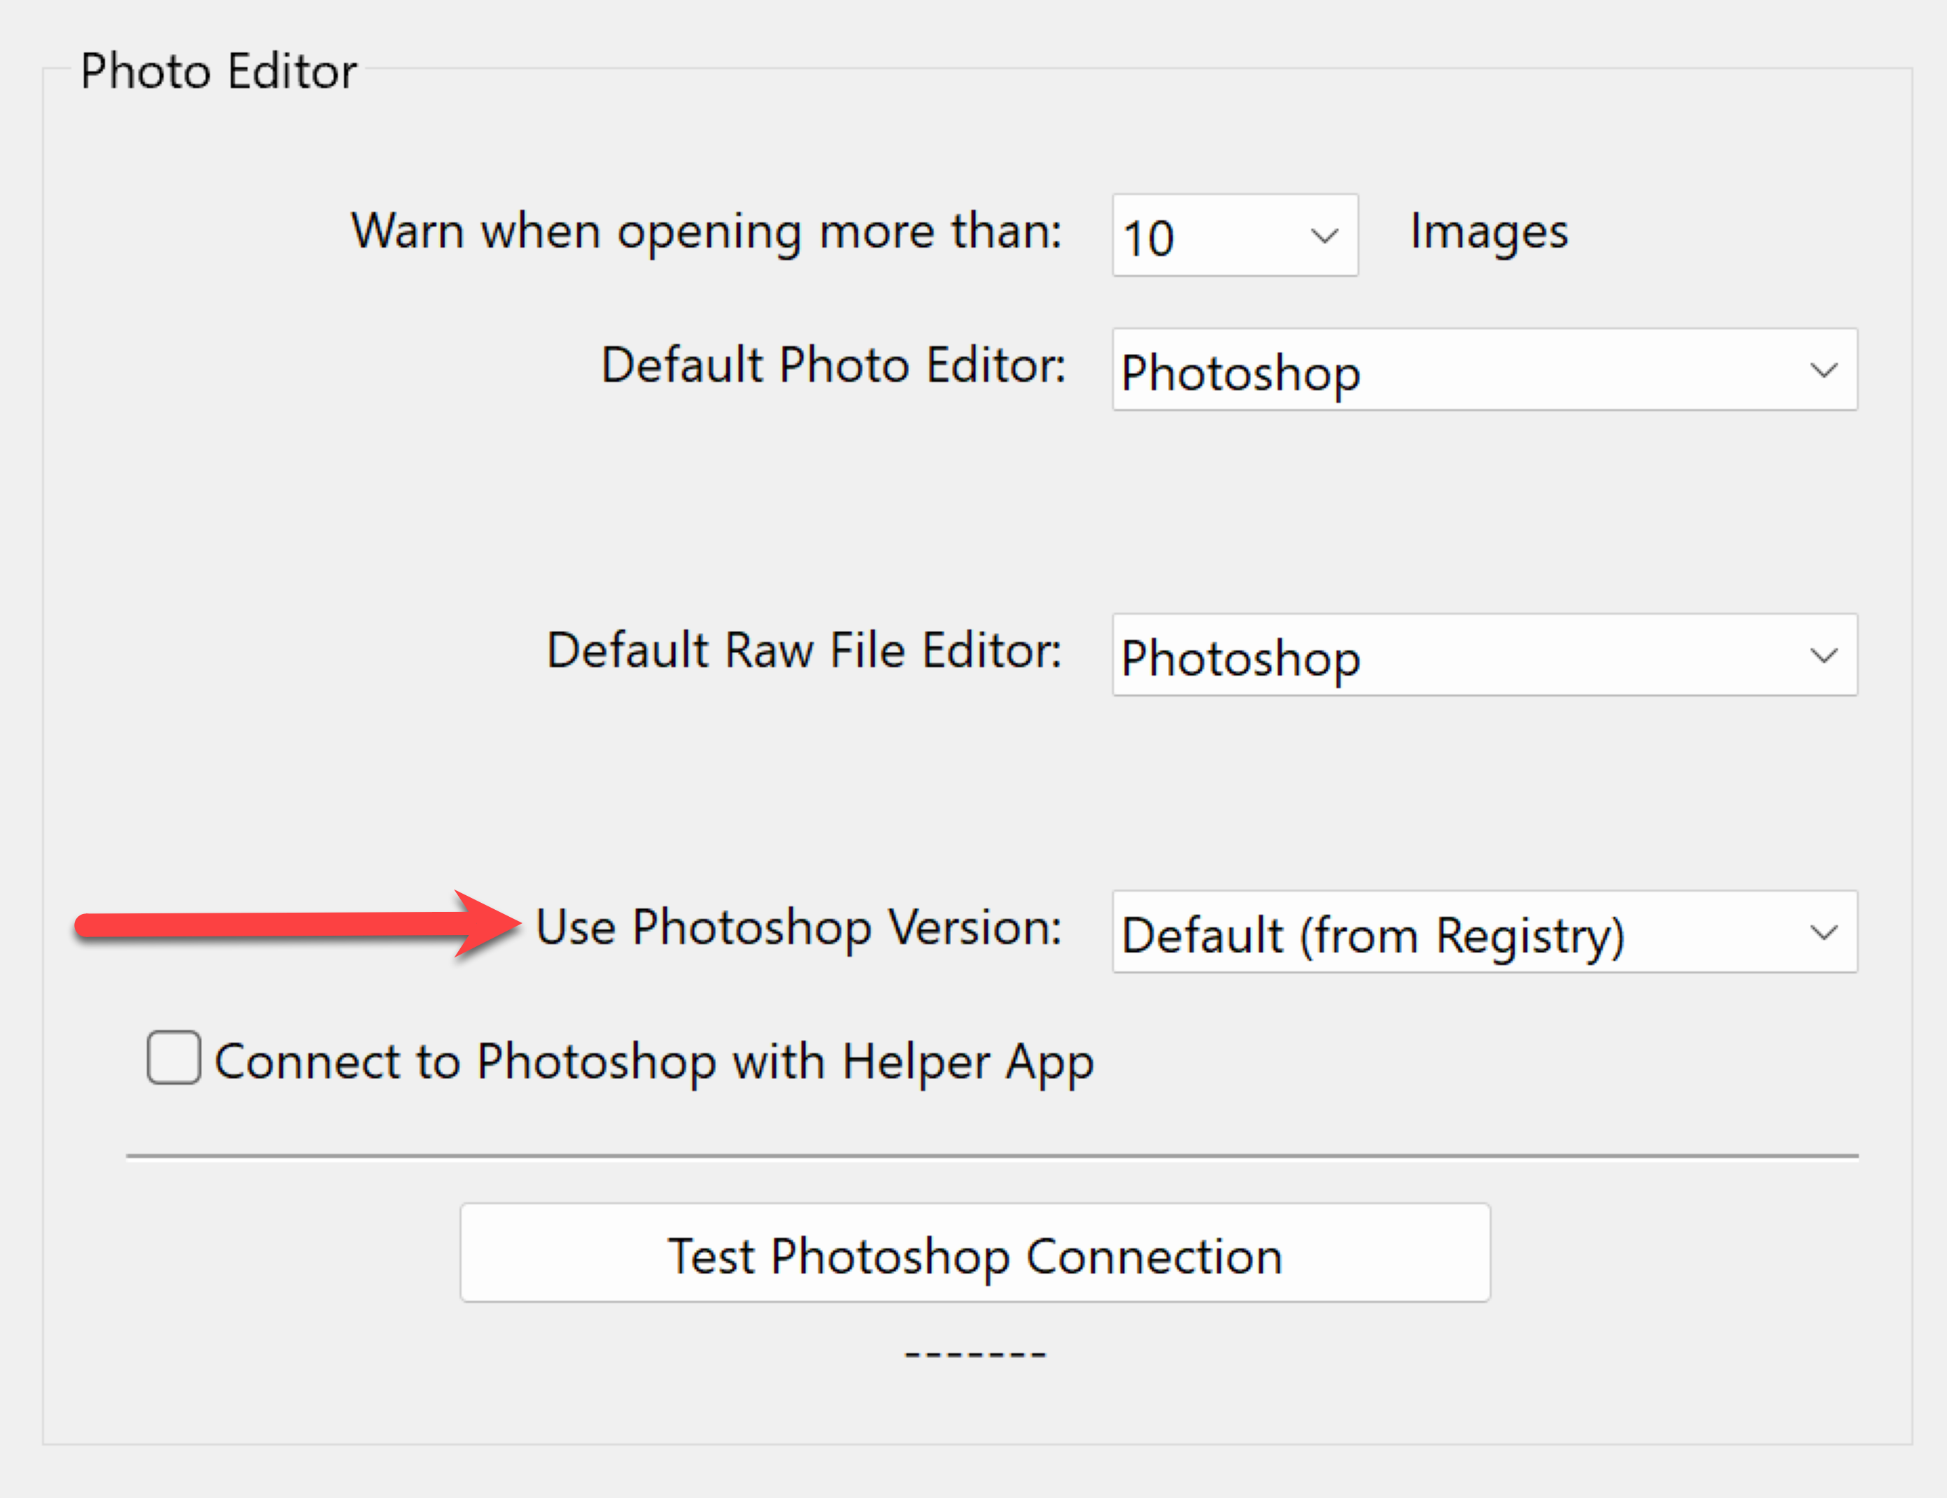The height and width of the screenshot is (1498, 1947).
Task: Click the Default Photo Editor chevron arrow
Action: pos(1824,370)
